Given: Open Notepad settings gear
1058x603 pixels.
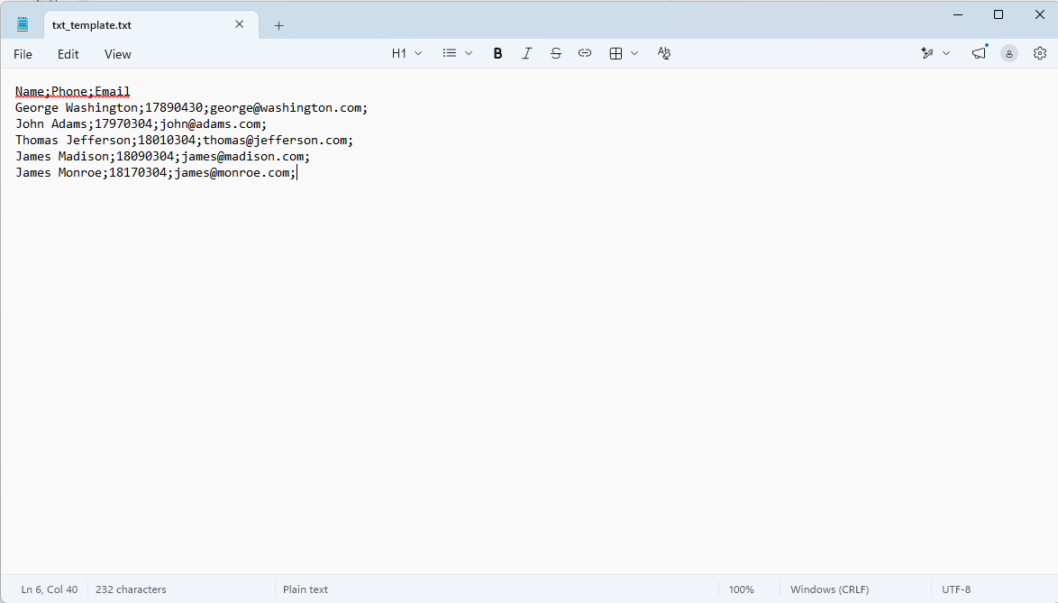Looking at the screenshot, I should [x=1040, y=53].
